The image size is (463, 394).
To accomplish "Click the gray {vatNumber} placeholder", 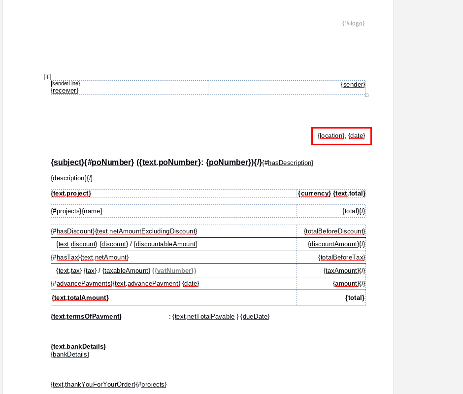I will pyautogui.click(x=174, y=270).
